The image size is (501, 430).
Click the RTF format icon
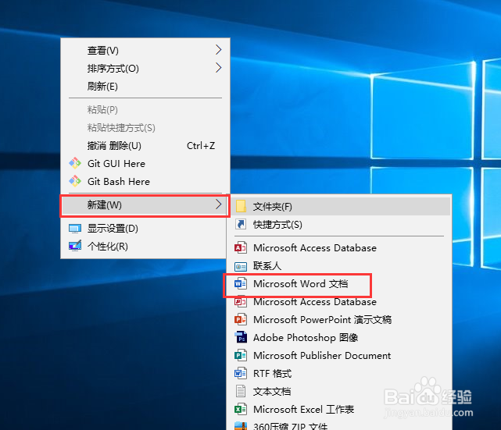(x=241, y=373)
